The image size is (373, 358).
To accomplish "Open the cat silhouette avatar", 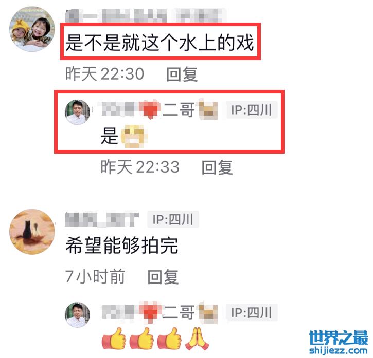I will [x=32, y=232].
